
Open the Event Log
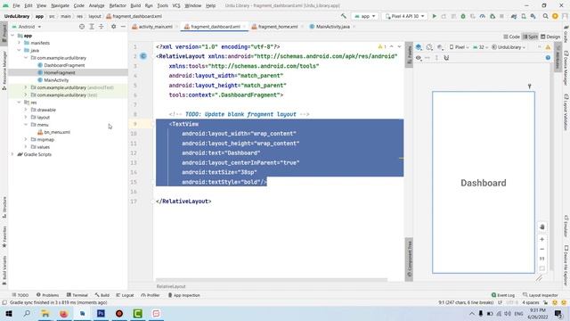click(x=502, y=295)
